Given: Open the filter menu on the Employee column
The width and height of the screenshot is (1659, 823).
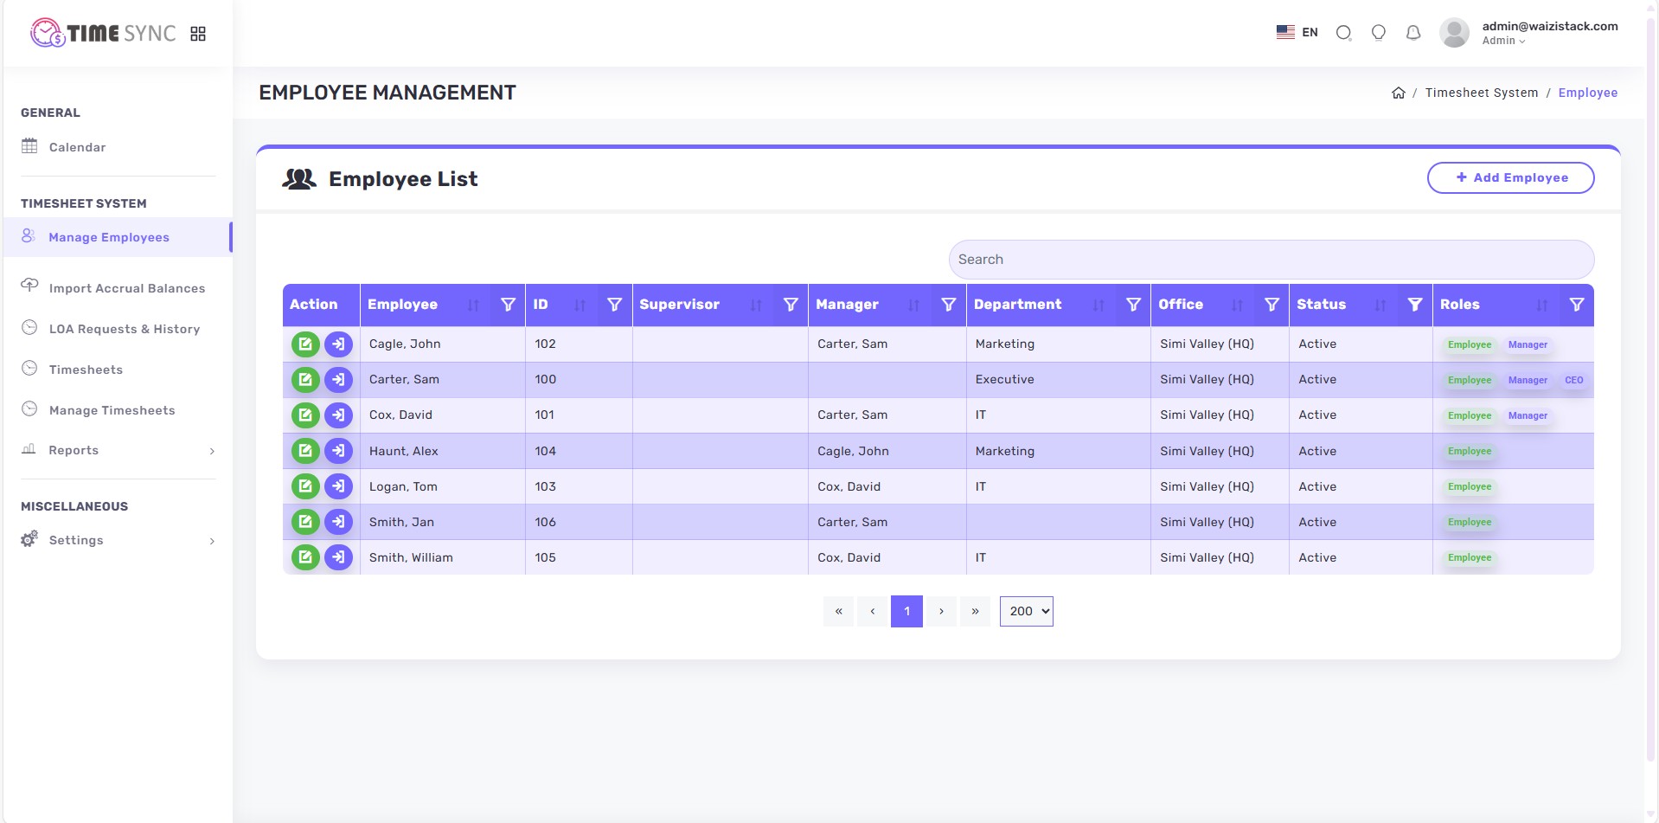Looking at the screenshot, I should [x=508, y=305].
